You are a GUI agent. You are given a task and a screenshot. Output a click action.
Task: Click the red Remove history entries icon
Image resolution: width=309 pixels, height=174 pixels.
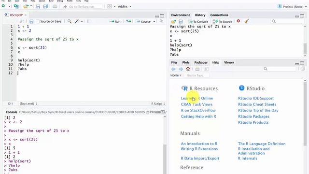coord(238,21)
